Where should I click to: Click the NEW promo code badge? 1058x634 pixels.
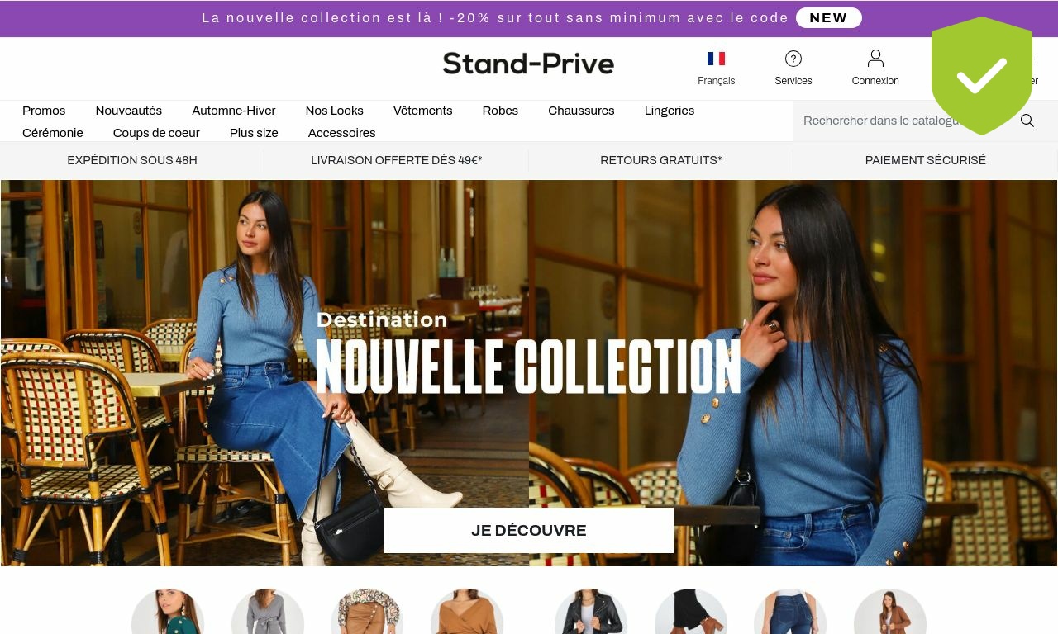[x=829, y=18]
